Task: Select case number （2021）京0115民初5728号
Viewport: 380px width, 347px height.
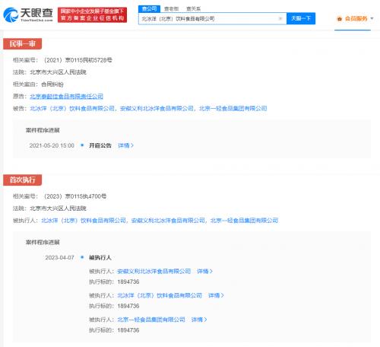Action: point(78,60)
